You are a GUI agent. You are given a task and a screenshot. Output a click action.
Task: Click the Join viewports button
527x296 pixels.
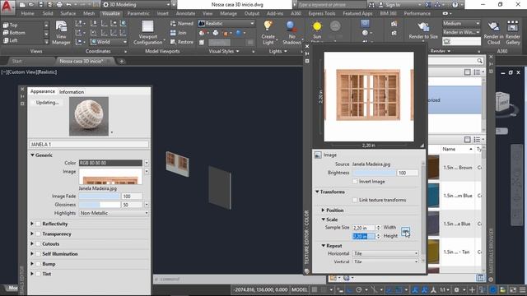178,33
